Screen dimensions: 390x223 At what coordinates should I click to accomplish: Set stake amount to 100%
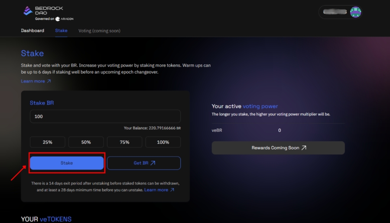163,142
